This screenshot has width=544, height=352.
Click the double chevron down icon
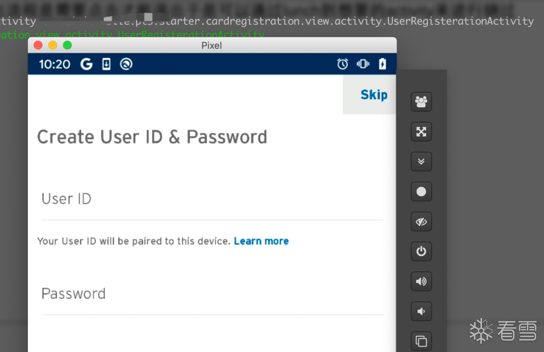click(421, 162)
